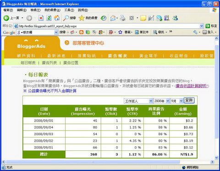Click into the address URL field
The image size is (220, 171).
[x=107, y=26]
